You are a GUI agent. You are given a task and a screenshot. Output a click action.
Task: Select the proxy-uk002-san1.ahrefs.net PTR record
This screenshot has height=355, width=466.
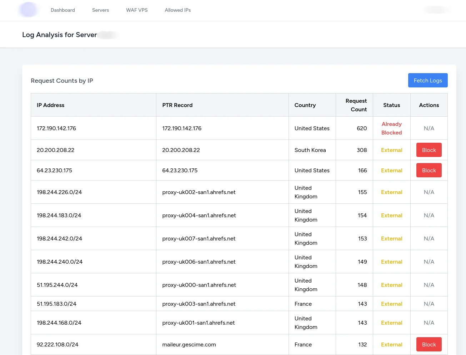coord(199,192)
